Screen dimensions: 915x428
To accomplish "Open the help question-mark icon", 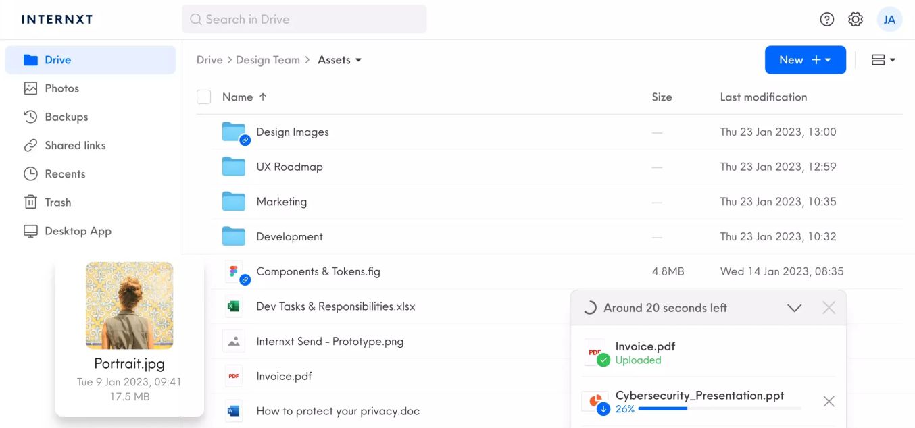I will [x=826, y=19].
